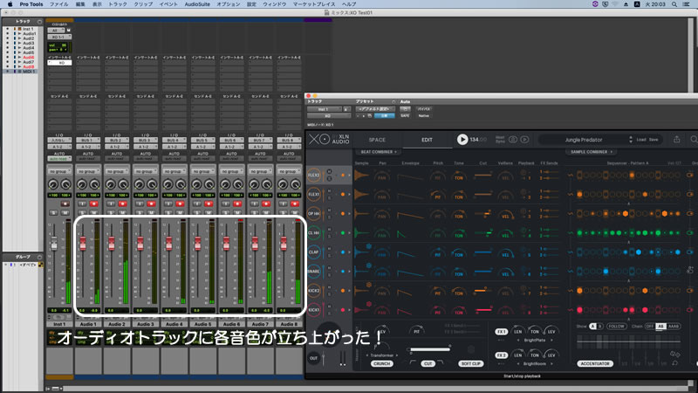Toggle FX 1 on or off
Screen dimensions: 698x393
pos(501,332)
